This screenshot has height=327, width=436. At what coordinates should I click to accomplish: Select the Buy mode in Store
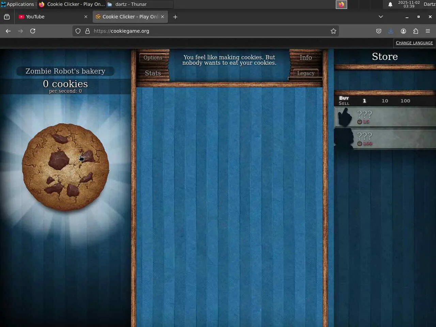(x=344, y=98)
